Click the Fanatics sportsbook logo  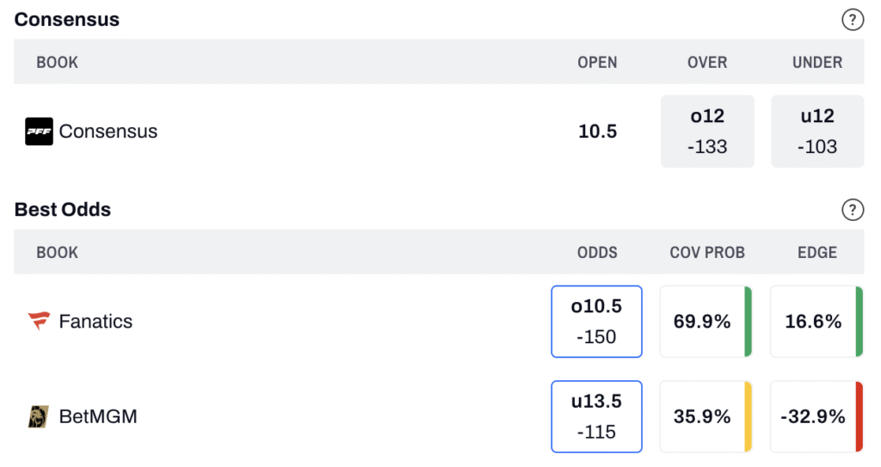coord(39,322)
